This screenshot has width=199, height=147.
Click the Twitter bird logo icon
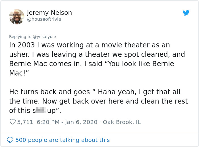(186, 13)
